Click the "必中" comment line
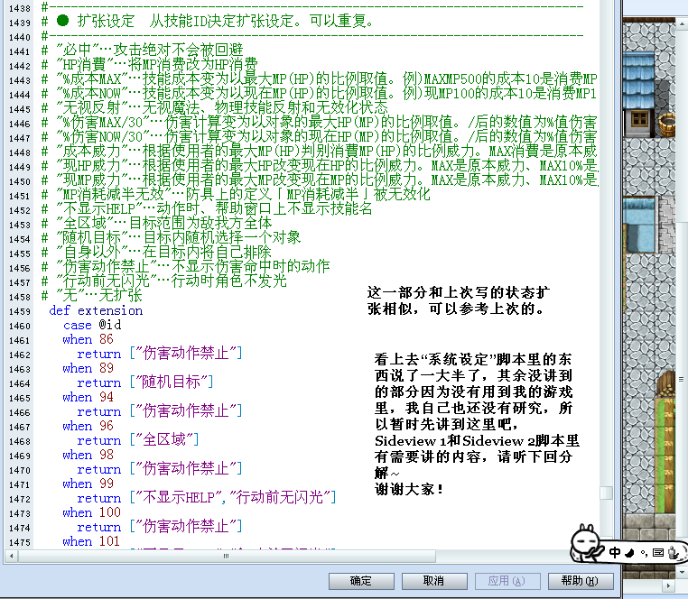 (x=142, y=51)
